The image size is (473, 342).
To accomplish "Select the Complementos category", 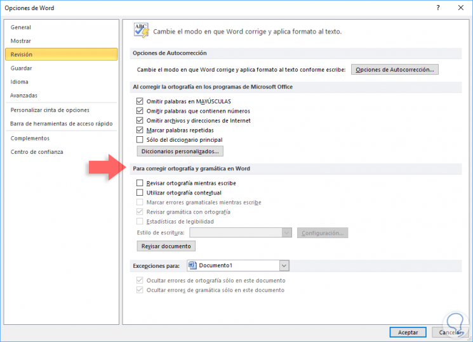I will [x=62, y=138].
